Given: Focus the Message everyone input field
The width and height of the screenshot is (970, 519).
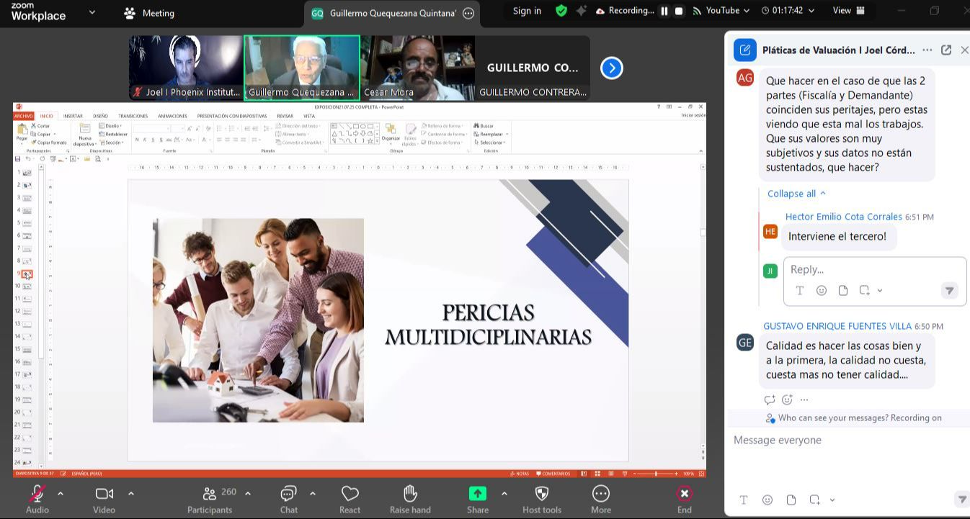Looking at the screenshot, I should [x=847, y=440].
